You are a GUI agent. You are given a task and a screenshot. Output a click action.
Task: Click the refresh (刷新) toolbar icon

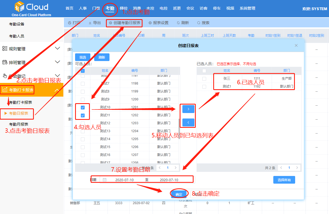[178, 23]
